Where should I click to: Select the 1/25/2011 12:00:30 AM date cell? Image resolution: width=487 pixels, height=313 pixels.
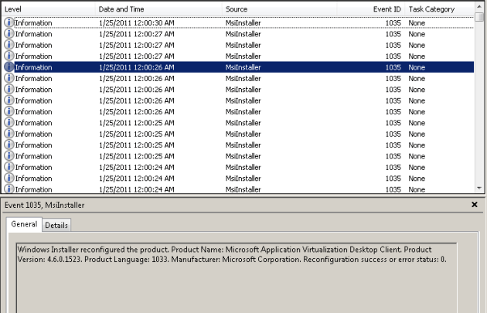[137, 23]
